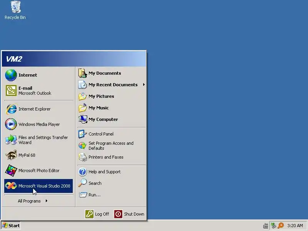Image resolution: width=308 pixels, height=231 pixels.
Task: Click the Recycle Bin label text
Action: click(x=15, y=17)
